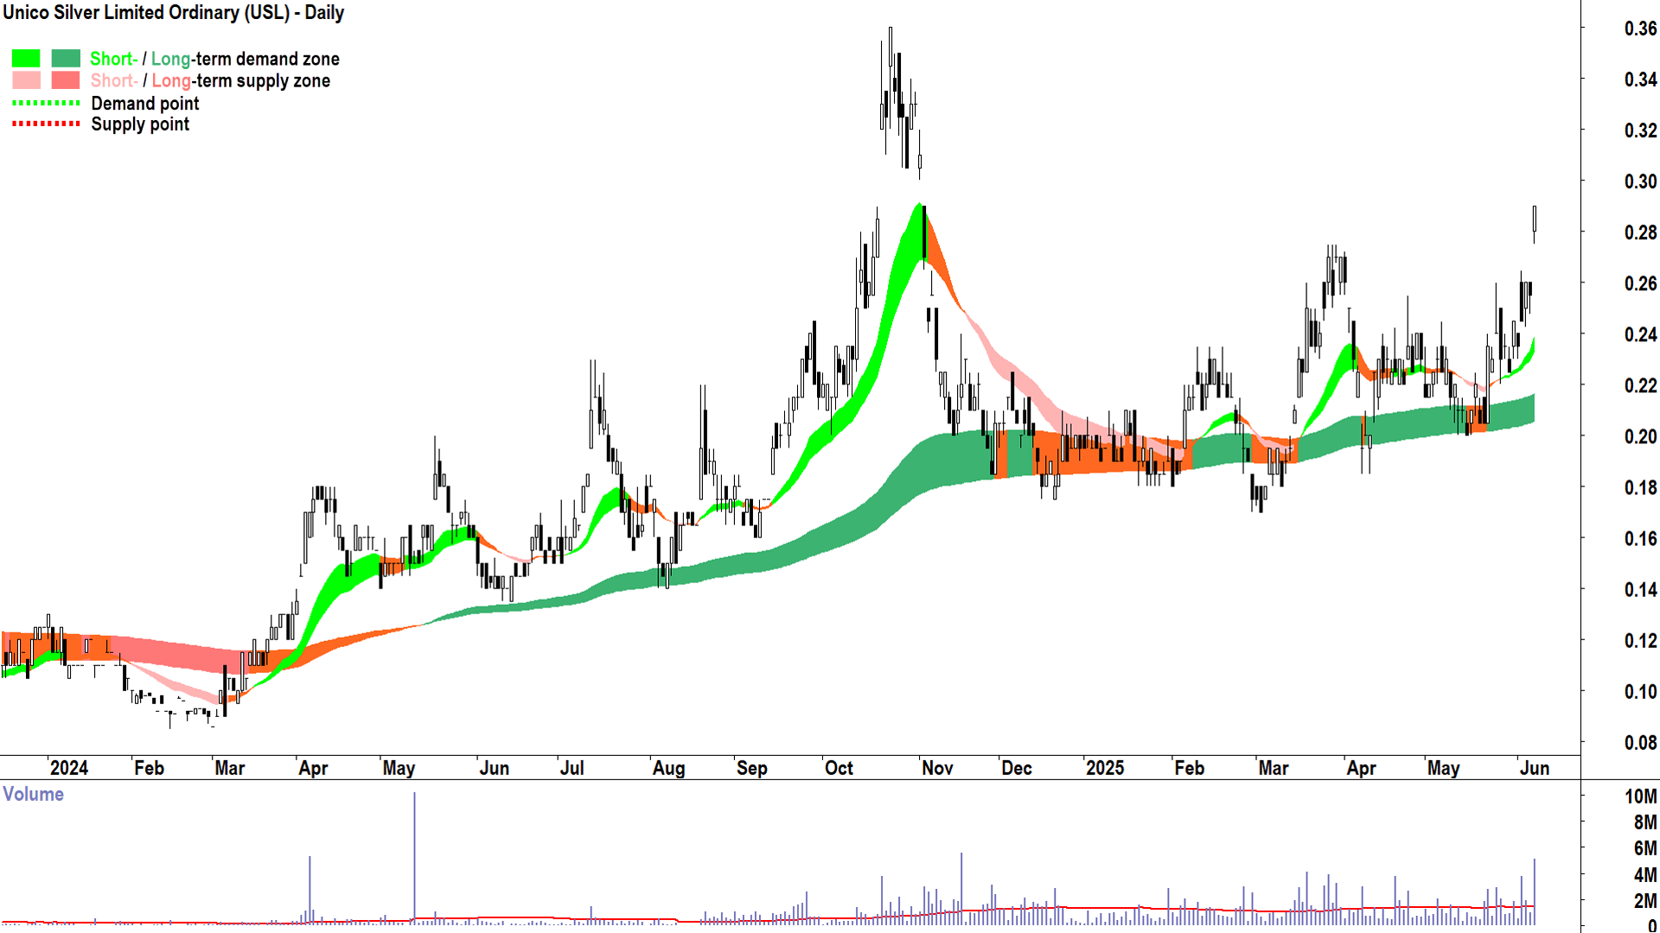Click the Jun label at far right of axis

1535,768
